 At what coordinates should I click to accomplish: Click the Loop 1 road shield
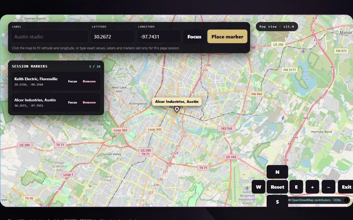pyautogui.click(x=68, y=174)
